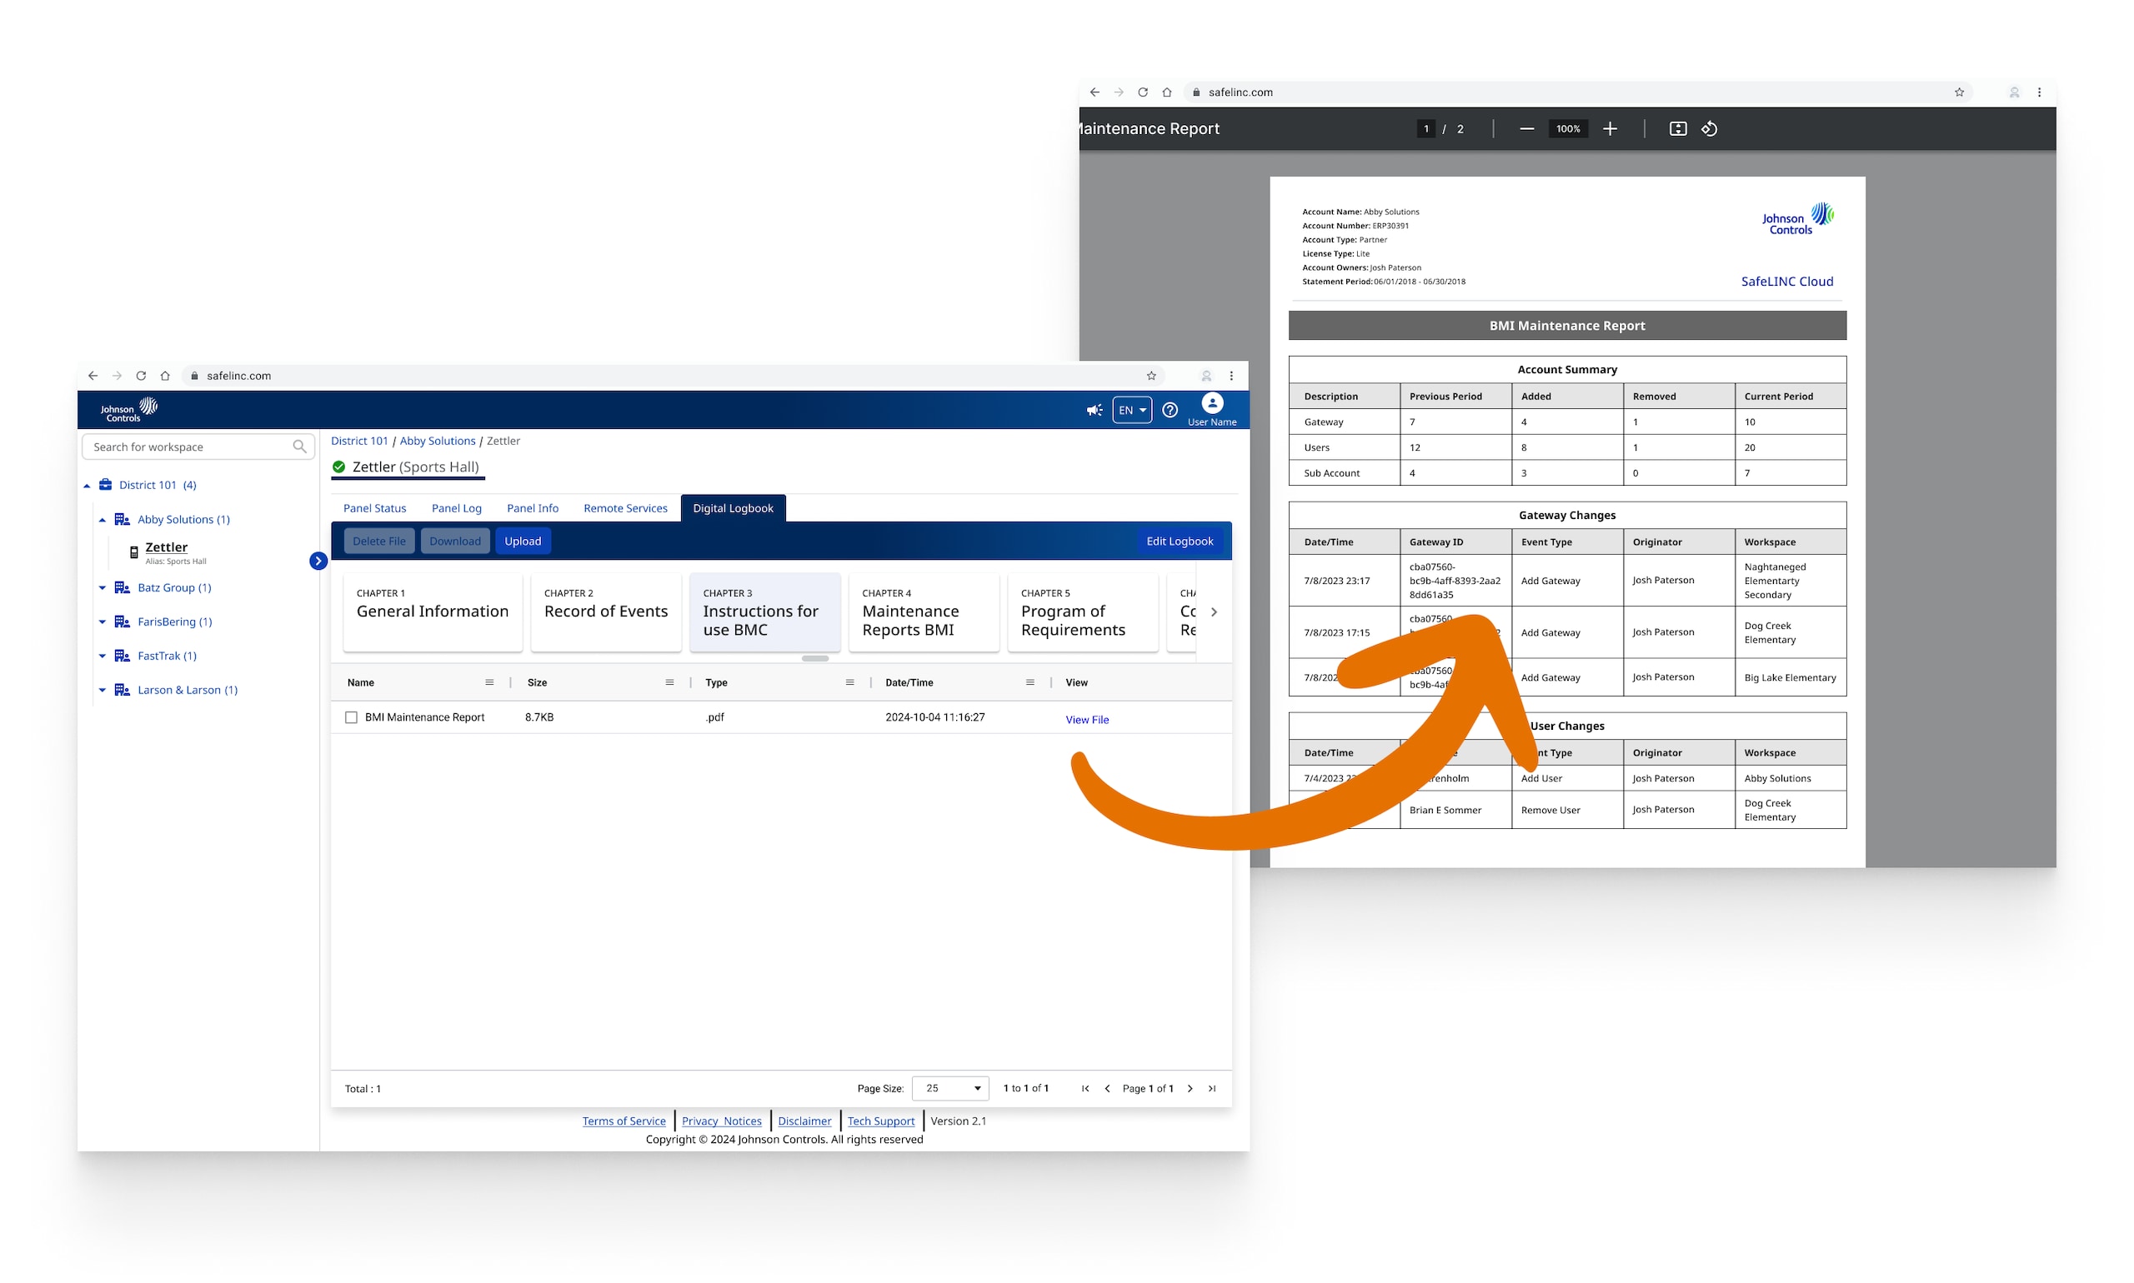This screenshot has width=2134, height=1283.
Task: Click the Johnson Controls logo in header
Action: point(129,410)
